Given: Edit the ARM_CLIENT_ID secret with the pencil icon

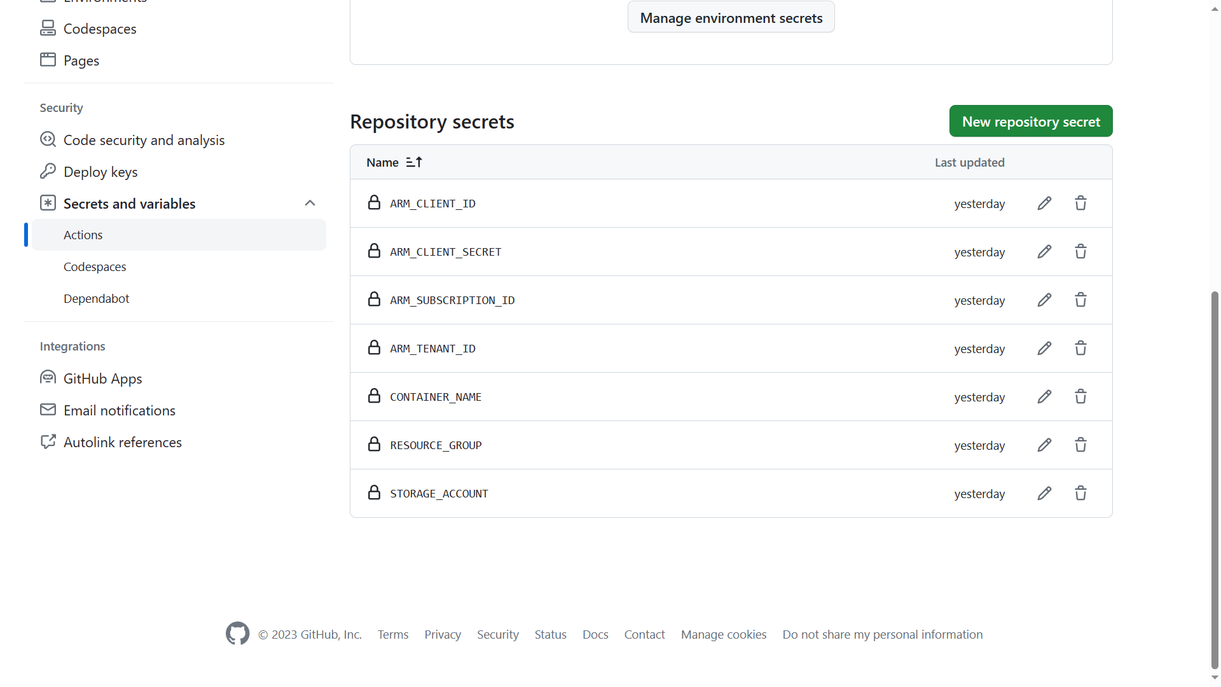Looking at the screenshot, I should [1044, 203].
